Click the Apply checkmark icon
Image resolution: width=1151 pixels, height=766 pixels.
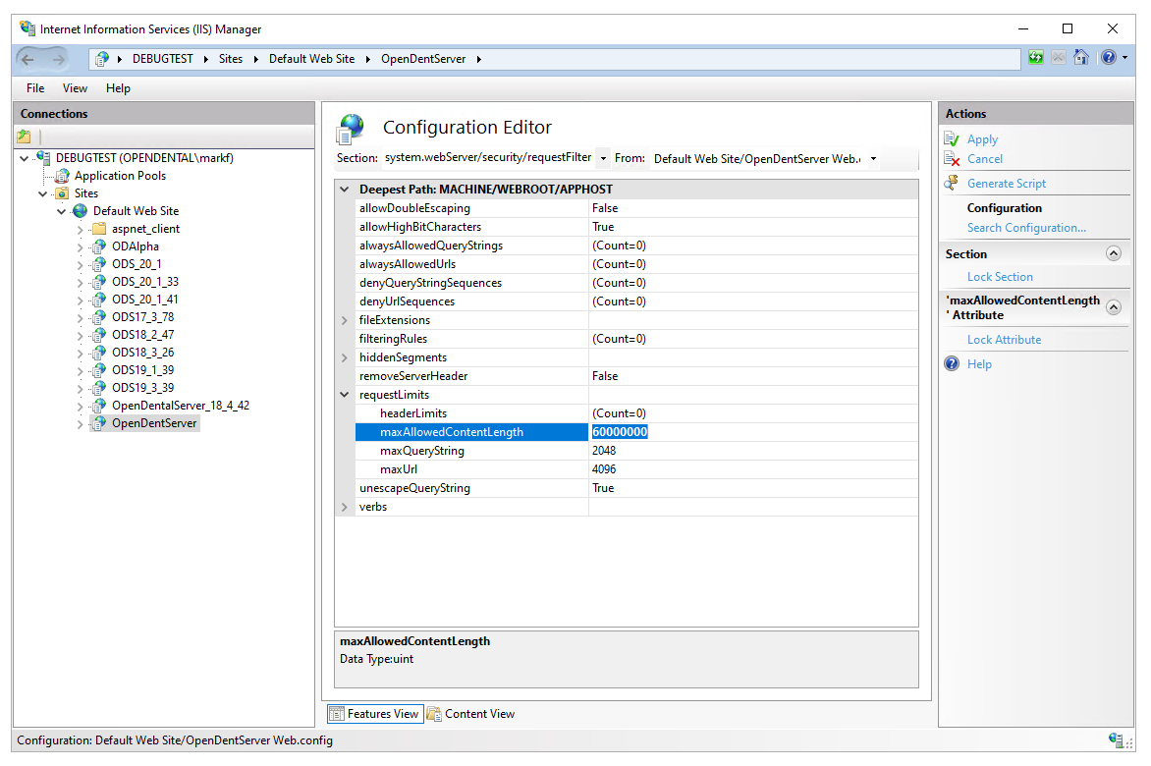click(951, 139)
